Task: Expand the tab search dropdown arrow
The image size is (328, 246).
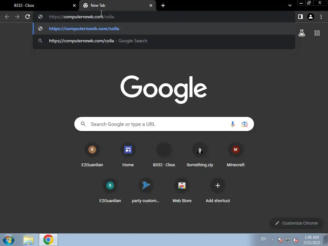Action: click(x=290, y=5)
